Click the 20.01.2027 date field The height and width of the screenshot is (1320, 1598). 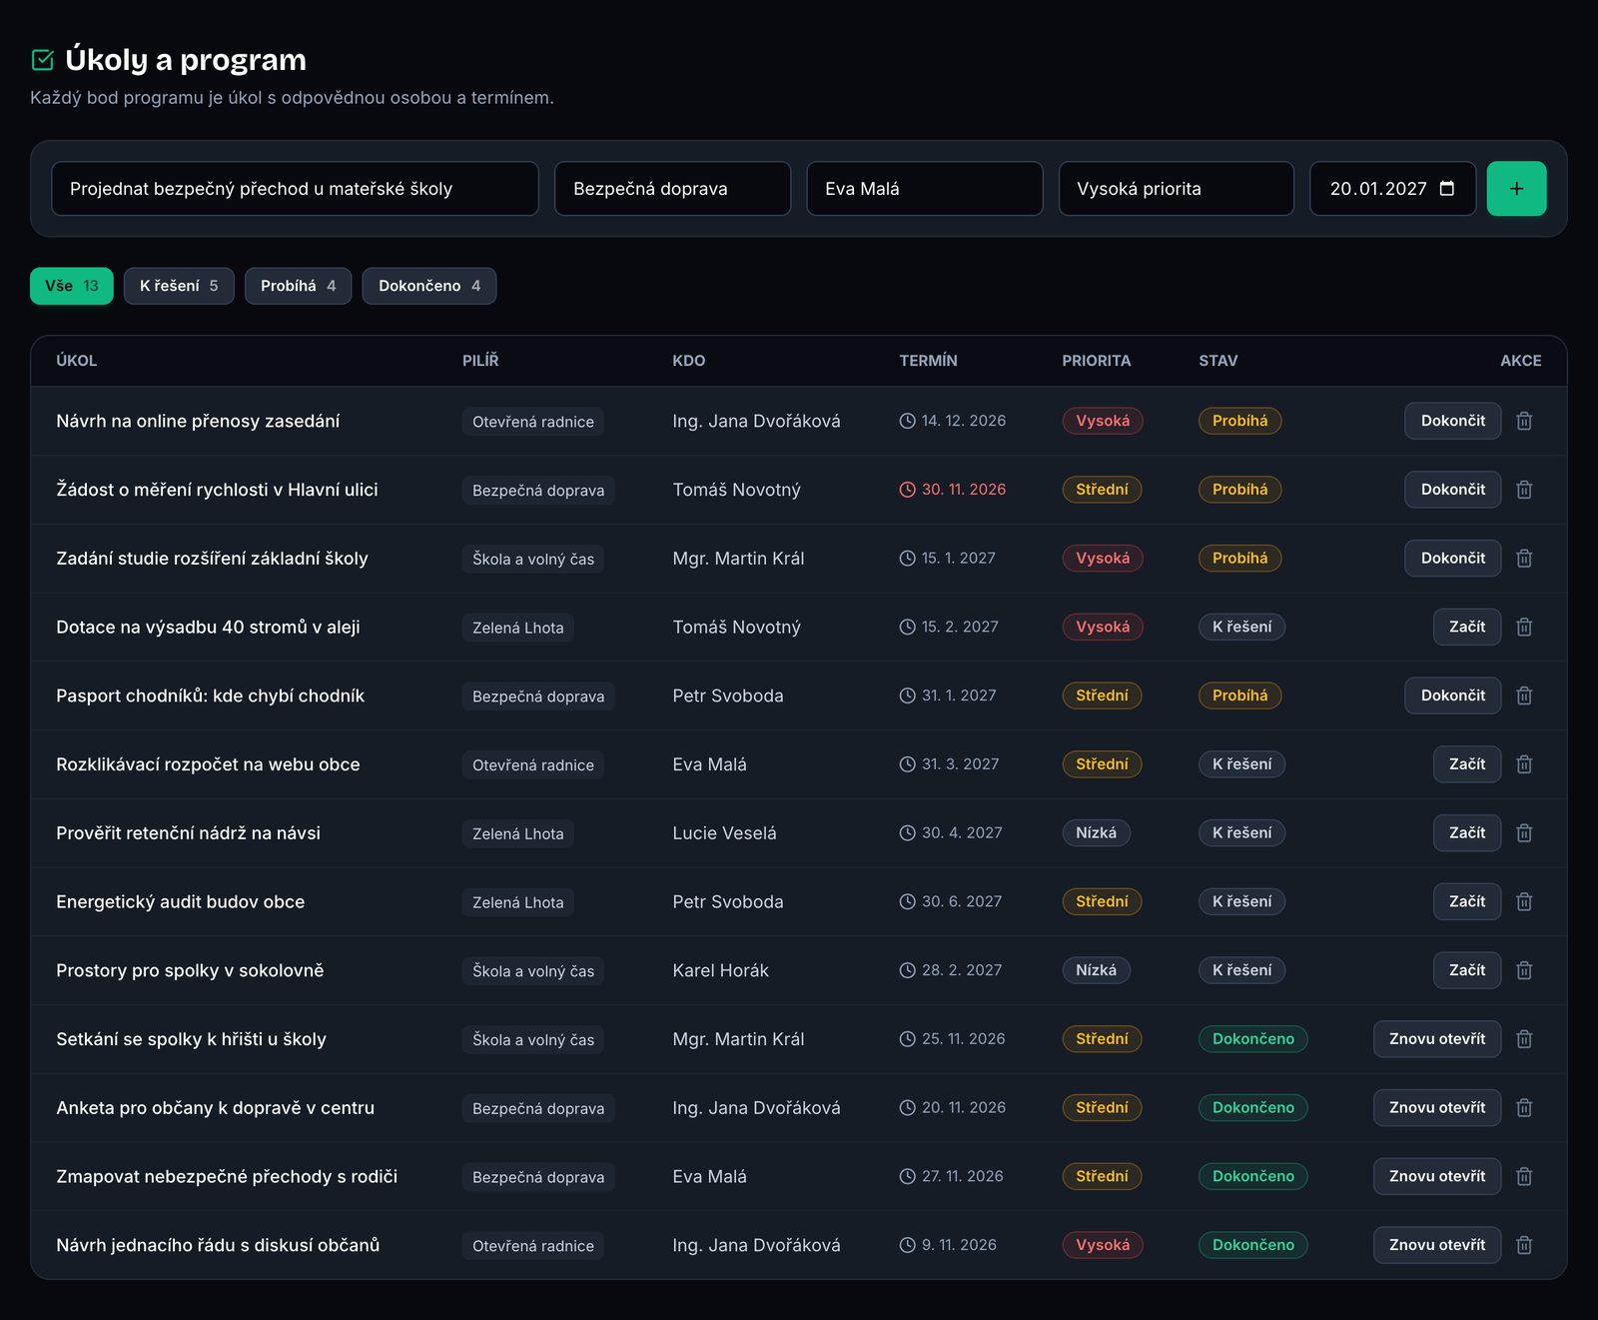pyautogui.click(x=1392, y=189)
